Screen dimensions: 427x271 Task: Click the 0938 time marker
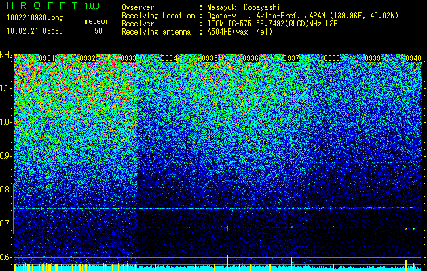pos(332,58)
